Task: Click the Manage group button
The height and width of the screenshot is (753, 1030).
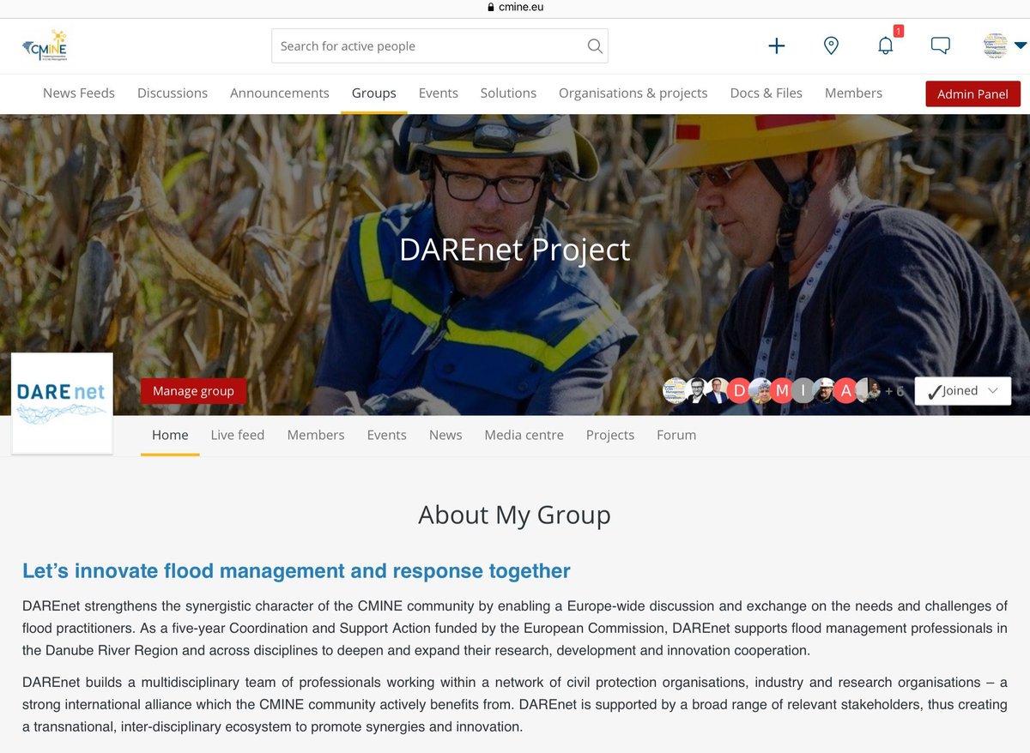Action: coord(193,391)
